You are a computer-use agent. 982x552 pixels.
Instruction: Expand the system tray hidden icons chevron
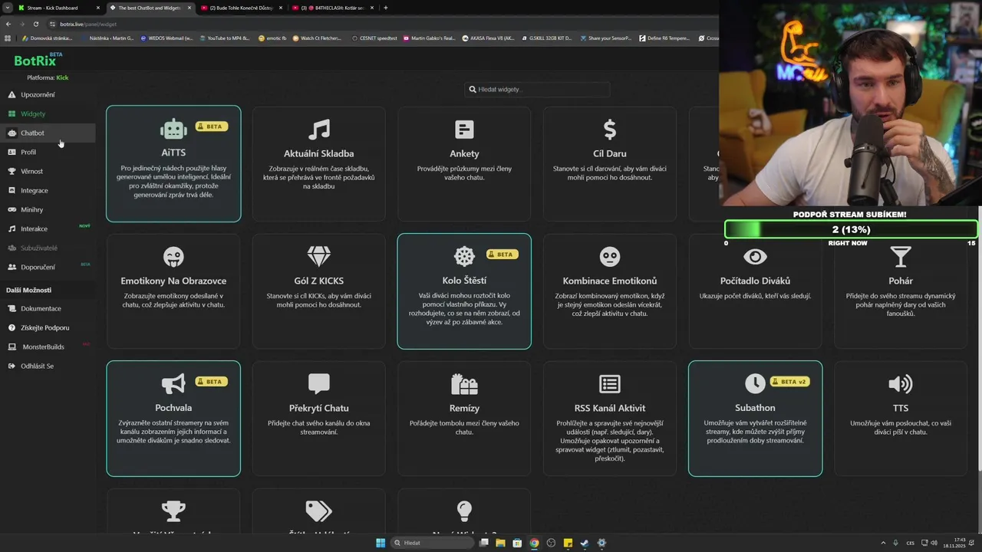tap(883, 543)
